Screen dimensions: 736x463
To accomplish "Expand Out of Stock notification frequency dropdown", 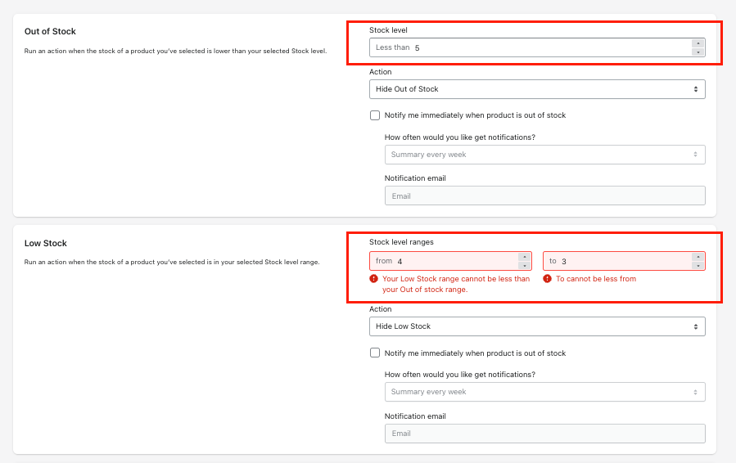I will [544, 155].
